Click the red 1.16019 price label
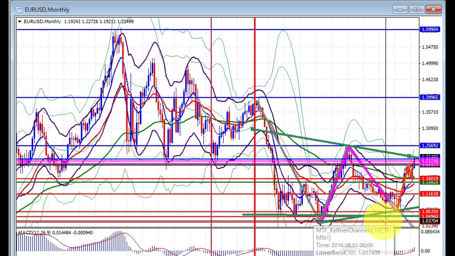This screenshot has height=256, width=455. [430, 179]
